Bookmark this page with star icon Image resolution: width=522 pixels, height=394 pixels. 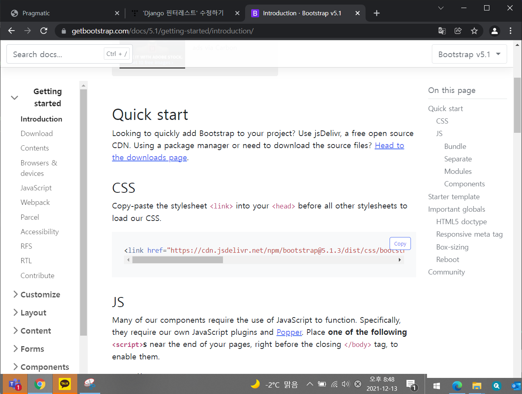(x=474, y=31)
